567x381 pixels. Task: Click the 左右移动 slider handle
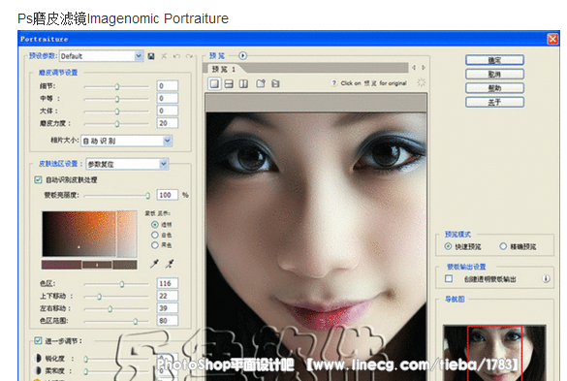pyautogui.click(x=110, y=308)
